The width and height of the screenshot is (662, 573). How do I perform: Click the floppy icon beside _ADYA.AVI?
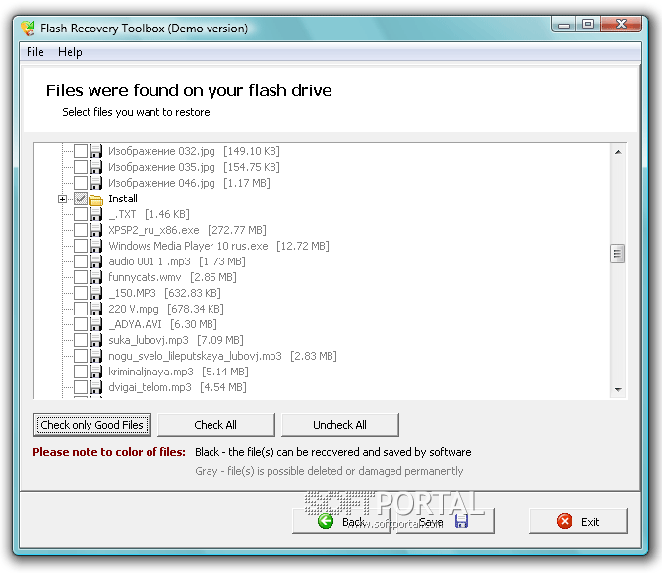95,324
